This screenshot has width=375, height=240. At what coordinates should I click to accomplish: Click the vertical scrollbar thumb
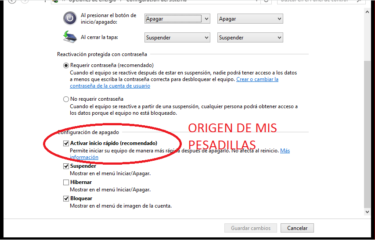point(368,134)
